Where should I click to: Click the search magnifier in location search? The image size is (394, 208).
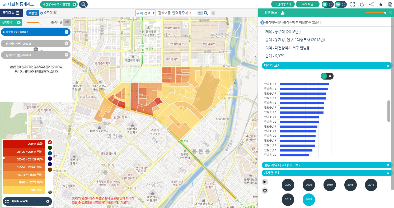[x=206, y=13]
